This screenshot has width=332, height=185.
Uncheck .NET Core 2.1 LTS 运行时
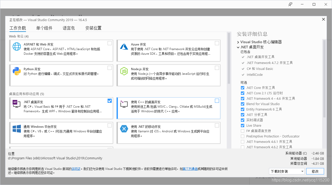242,93
